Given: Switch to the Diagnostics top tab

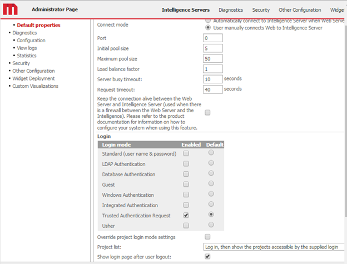Looking at the screenshot, I should coord(231,10).
